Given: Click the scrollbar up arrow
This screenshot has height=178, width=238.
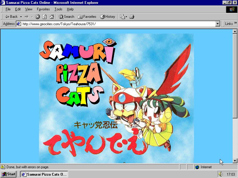Looking at the screenshot, I should (x=235, y=31).
